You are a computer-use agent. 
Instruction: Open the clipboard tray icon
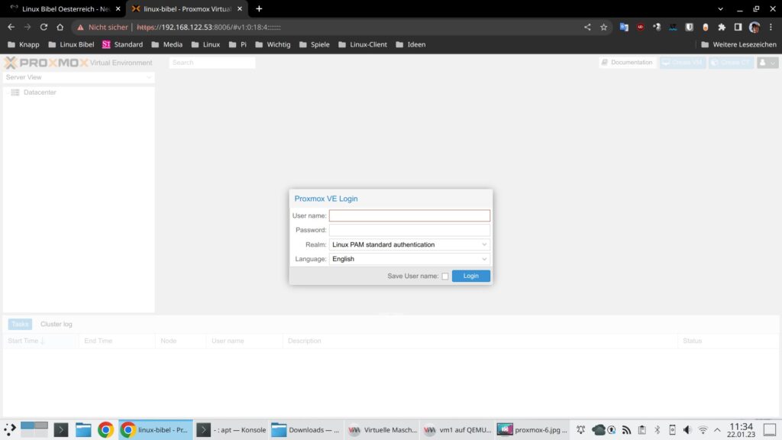pyautogui.click(x=642, y=429)
